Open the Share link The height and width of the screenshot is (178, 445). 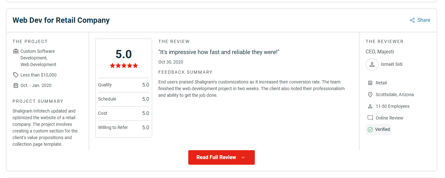point(423,20)
